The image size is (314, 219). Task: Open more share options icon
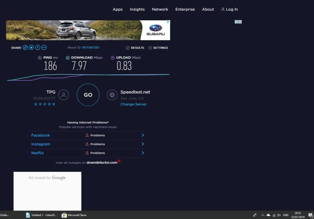tap(44, 48)
